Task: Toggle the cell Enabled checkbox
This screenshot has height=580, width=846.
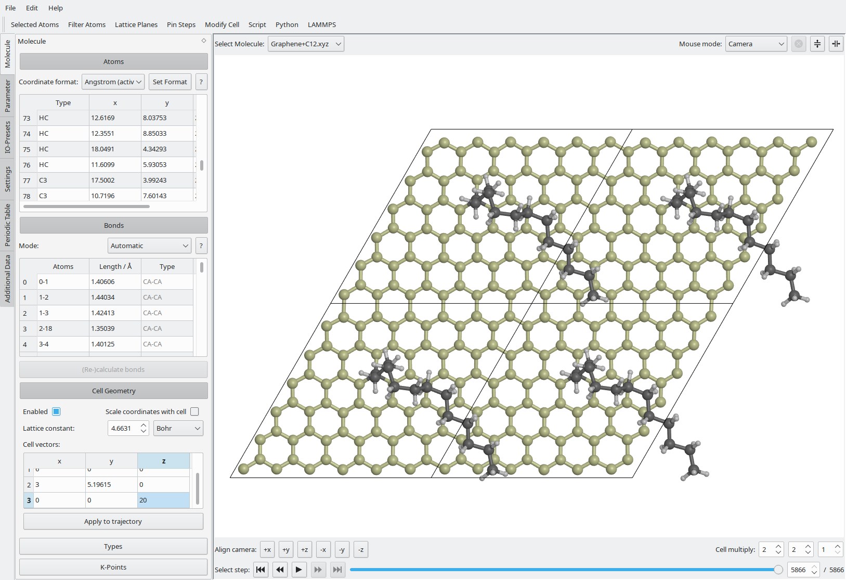Action: point(56,411)
